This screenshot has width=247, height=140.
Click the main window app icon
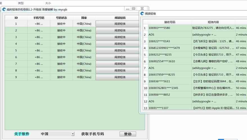(4, 10)
